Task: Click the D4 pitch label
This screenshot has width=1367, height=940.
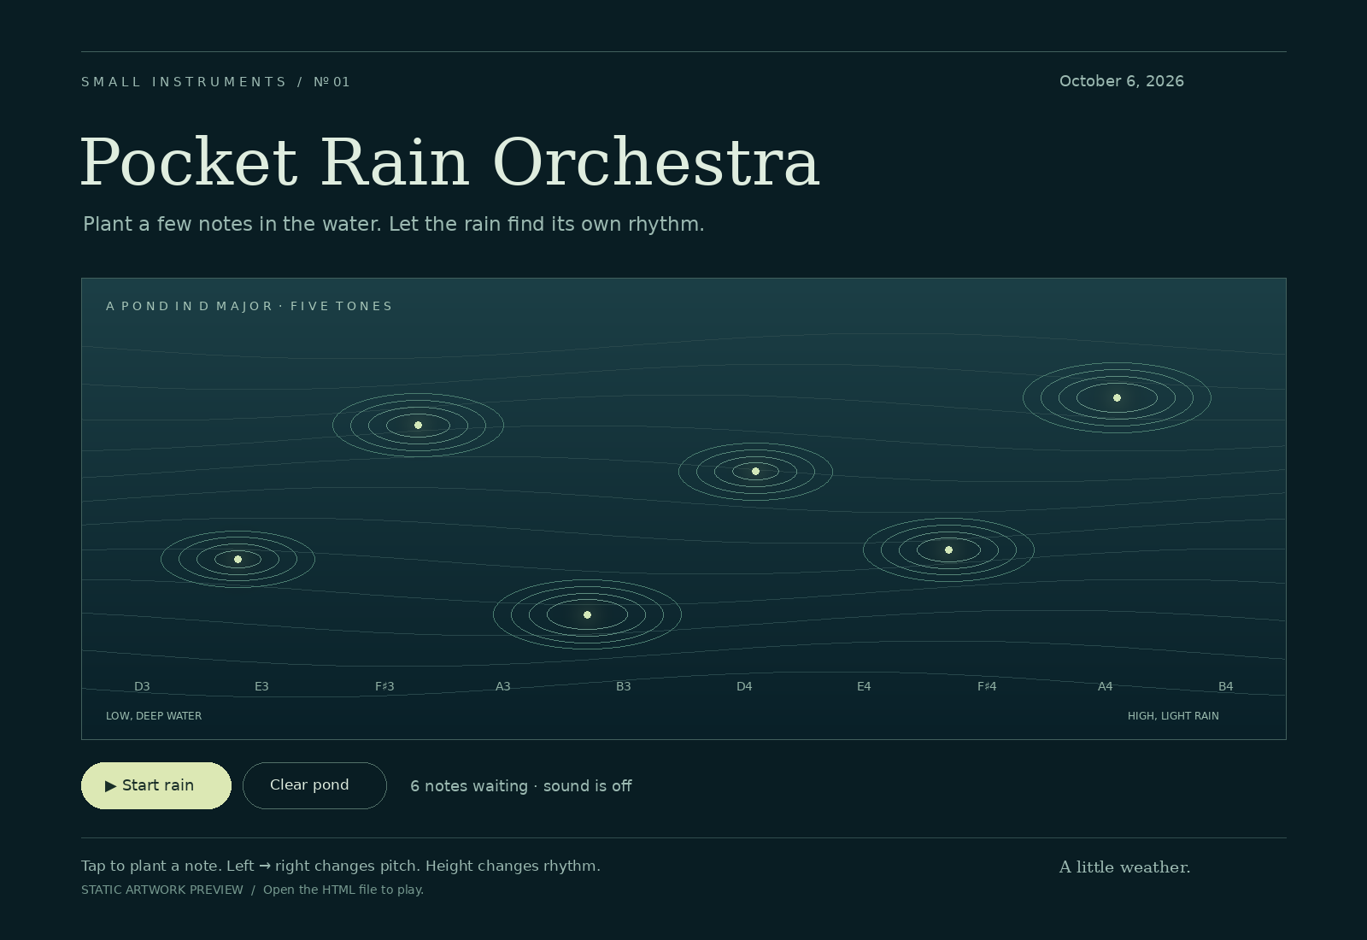Action: click(744, 686)
